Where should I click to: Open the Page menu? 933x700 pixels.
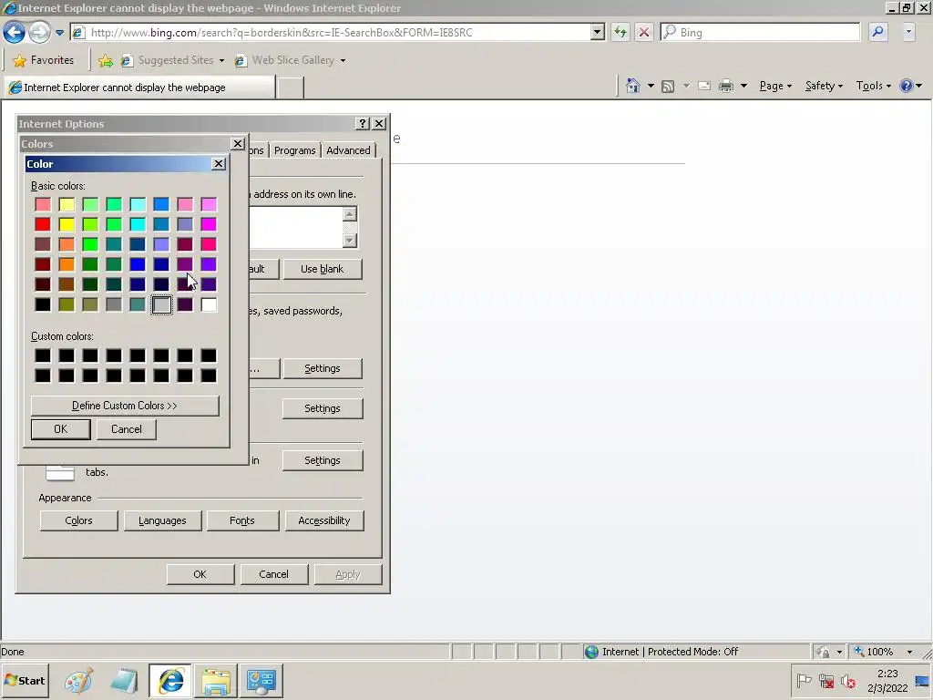click(x=776, y=87)
